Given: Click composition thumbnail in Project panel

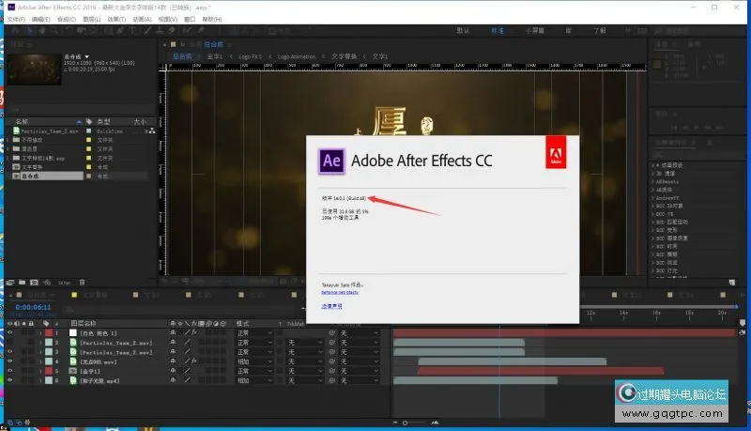Looking at the screenshot, I should pos(33,69).
